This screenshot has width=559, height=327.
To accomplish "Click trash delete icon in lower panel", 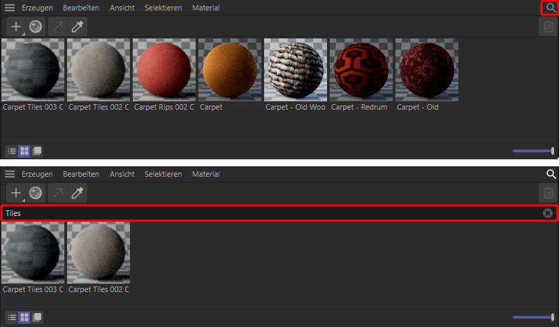I will [549, 193].
